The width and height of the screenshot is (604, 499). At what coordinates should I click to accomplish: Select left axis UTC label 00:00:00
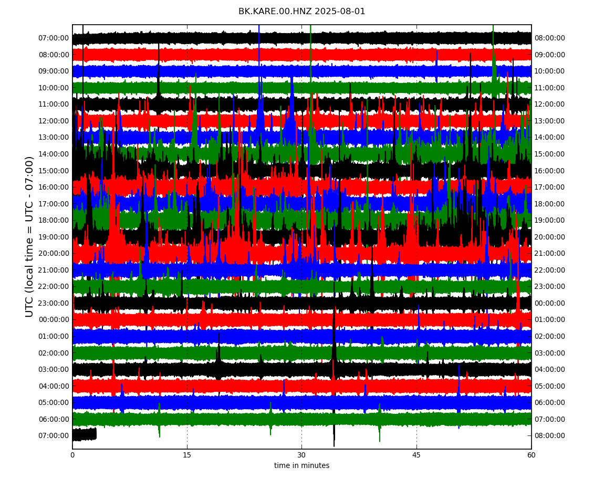click(x=54, y=320)
